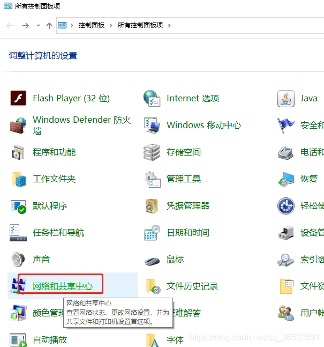This screenshot has height=347, width=324.
Task: Open the Internet 选项 link
Action: pos(193,98)
